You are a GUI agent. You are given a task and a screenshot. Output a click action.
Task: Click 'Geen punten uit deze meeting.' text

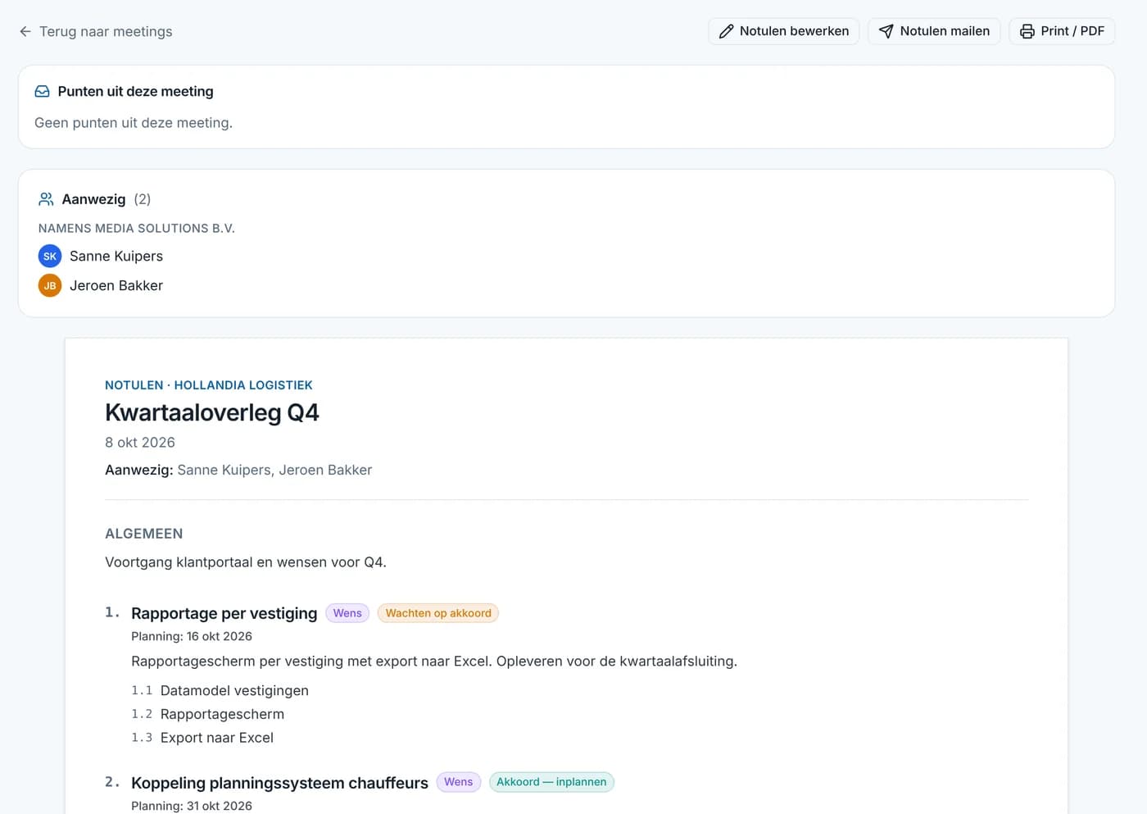(134, 123)
